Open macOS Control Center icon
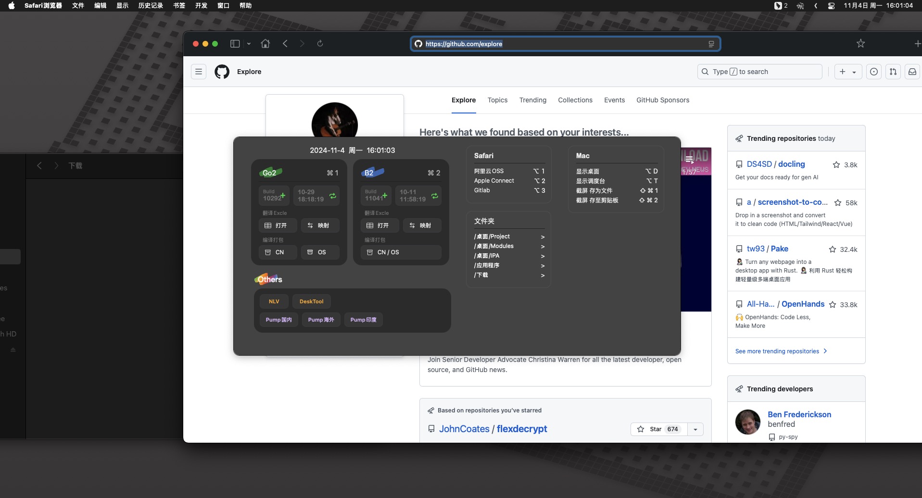Screen dimensions: 922x498 (831, 6)
